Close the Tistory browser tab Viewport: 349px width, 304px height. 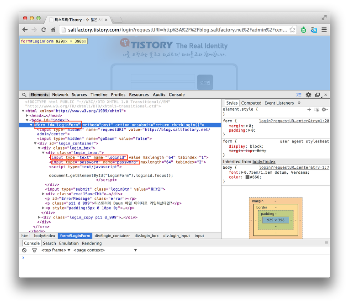[106, 20]
